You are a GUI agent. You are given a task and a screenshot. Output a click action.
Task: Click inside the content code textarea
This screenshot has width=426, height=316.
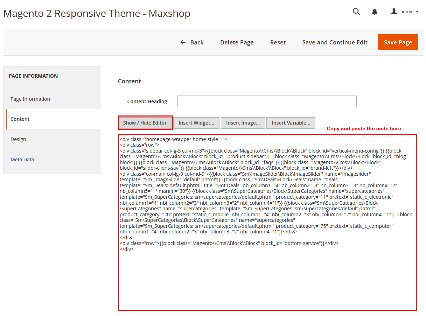267,222
